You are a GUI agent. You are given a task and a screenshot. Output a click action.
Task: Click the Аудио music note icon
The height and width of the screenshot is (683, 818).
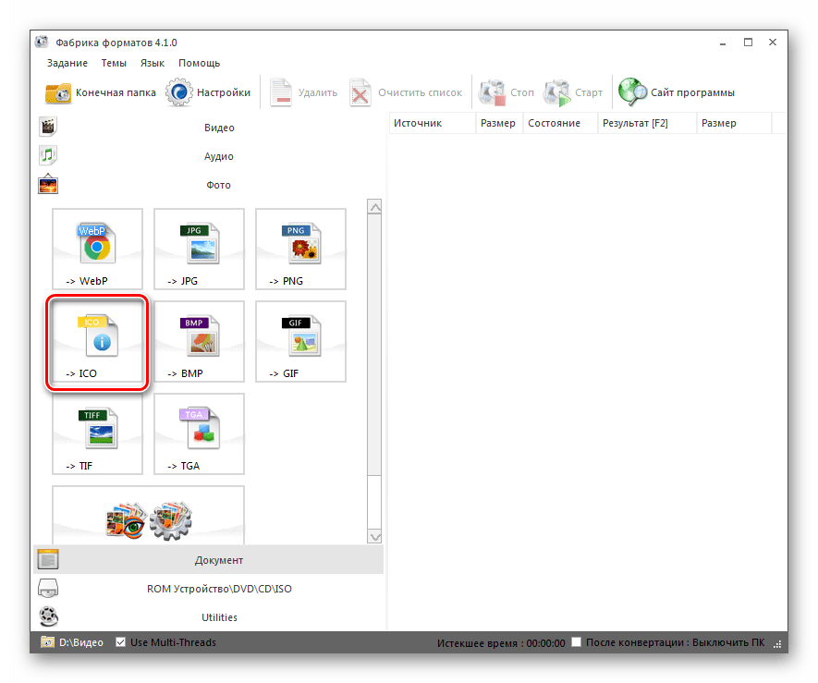pyautogui.click(x=48, y=155)
